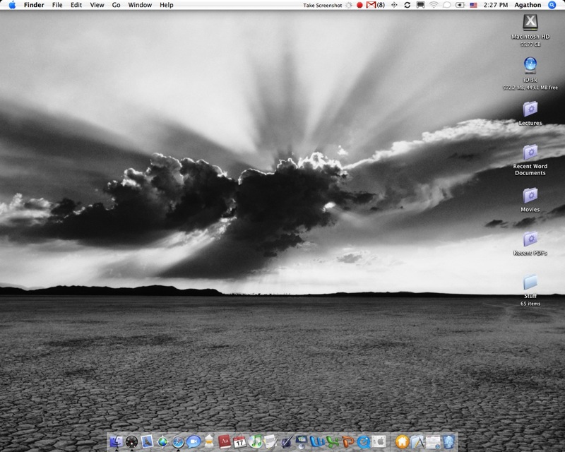The width and height of the screenshot is (565, 452).
Task: Open Finder from the Dock
Action: click(115, 442)
